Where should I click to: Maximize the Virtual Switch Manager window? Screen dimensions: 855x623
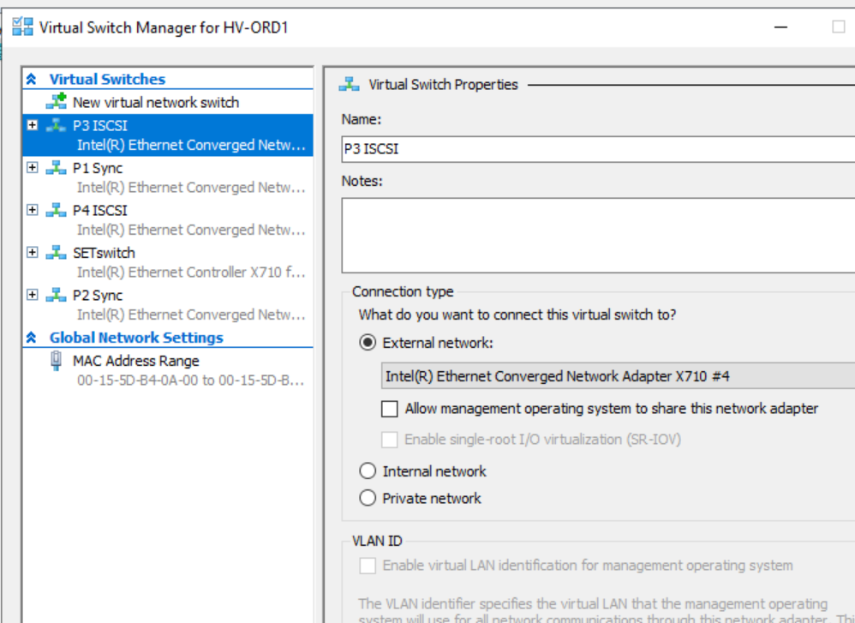[x=838, y=27]
